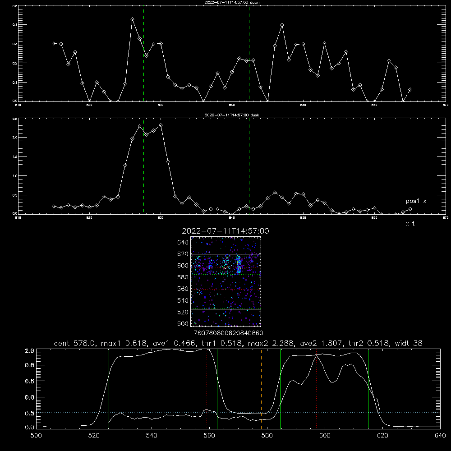
Task: Click the 640 tick label on the heat map y-axis
Action: [183, 243]
